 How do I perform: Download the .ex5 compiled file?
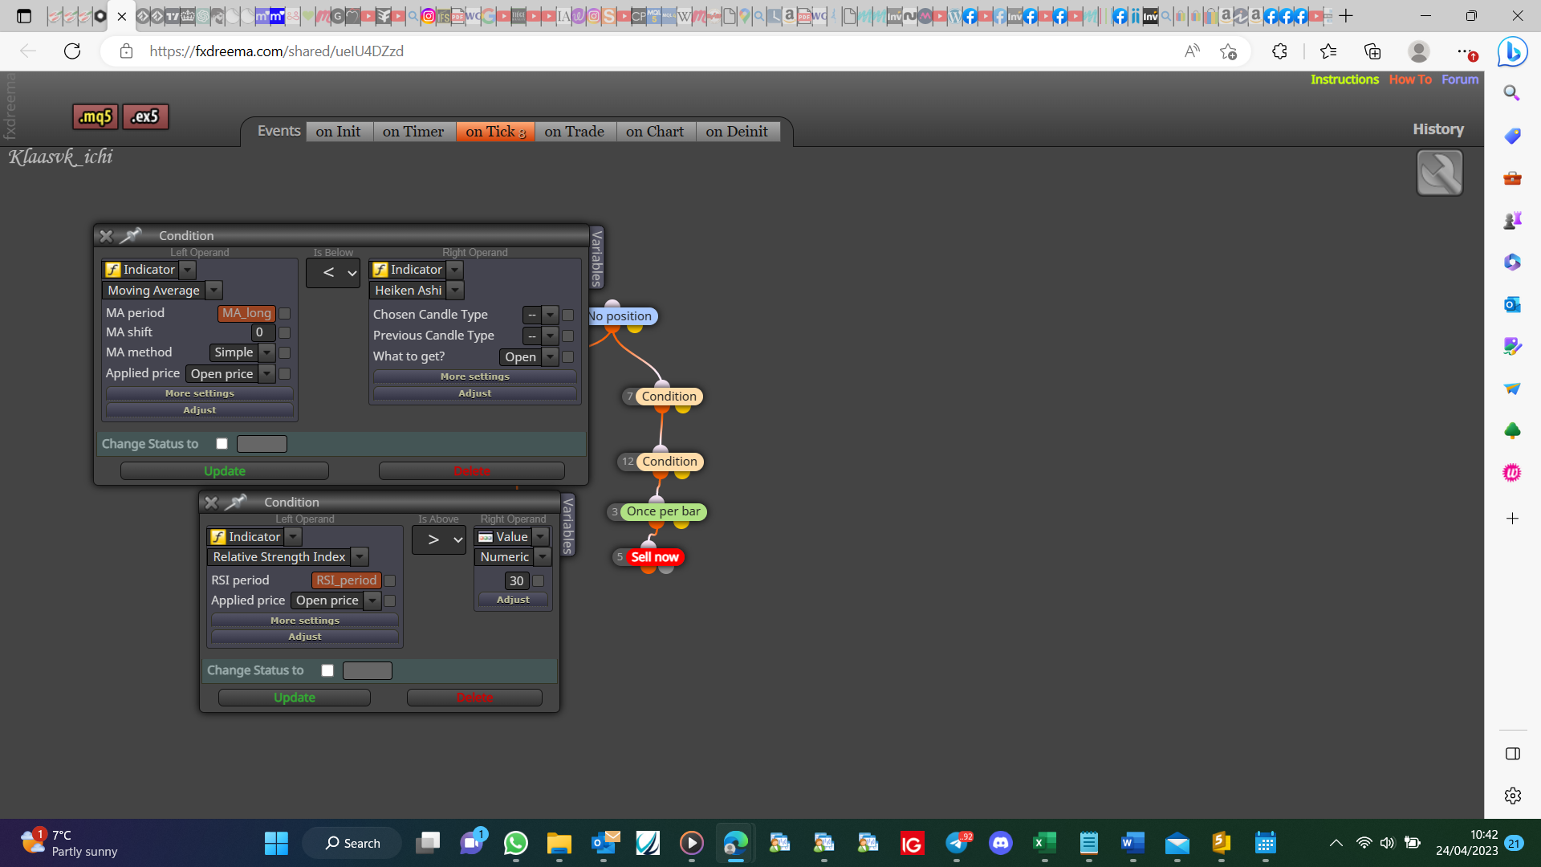pos(145,117)
